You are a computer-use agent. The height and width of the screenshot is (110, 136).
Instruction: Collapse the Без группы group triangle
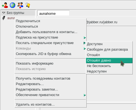coord(4,13)
